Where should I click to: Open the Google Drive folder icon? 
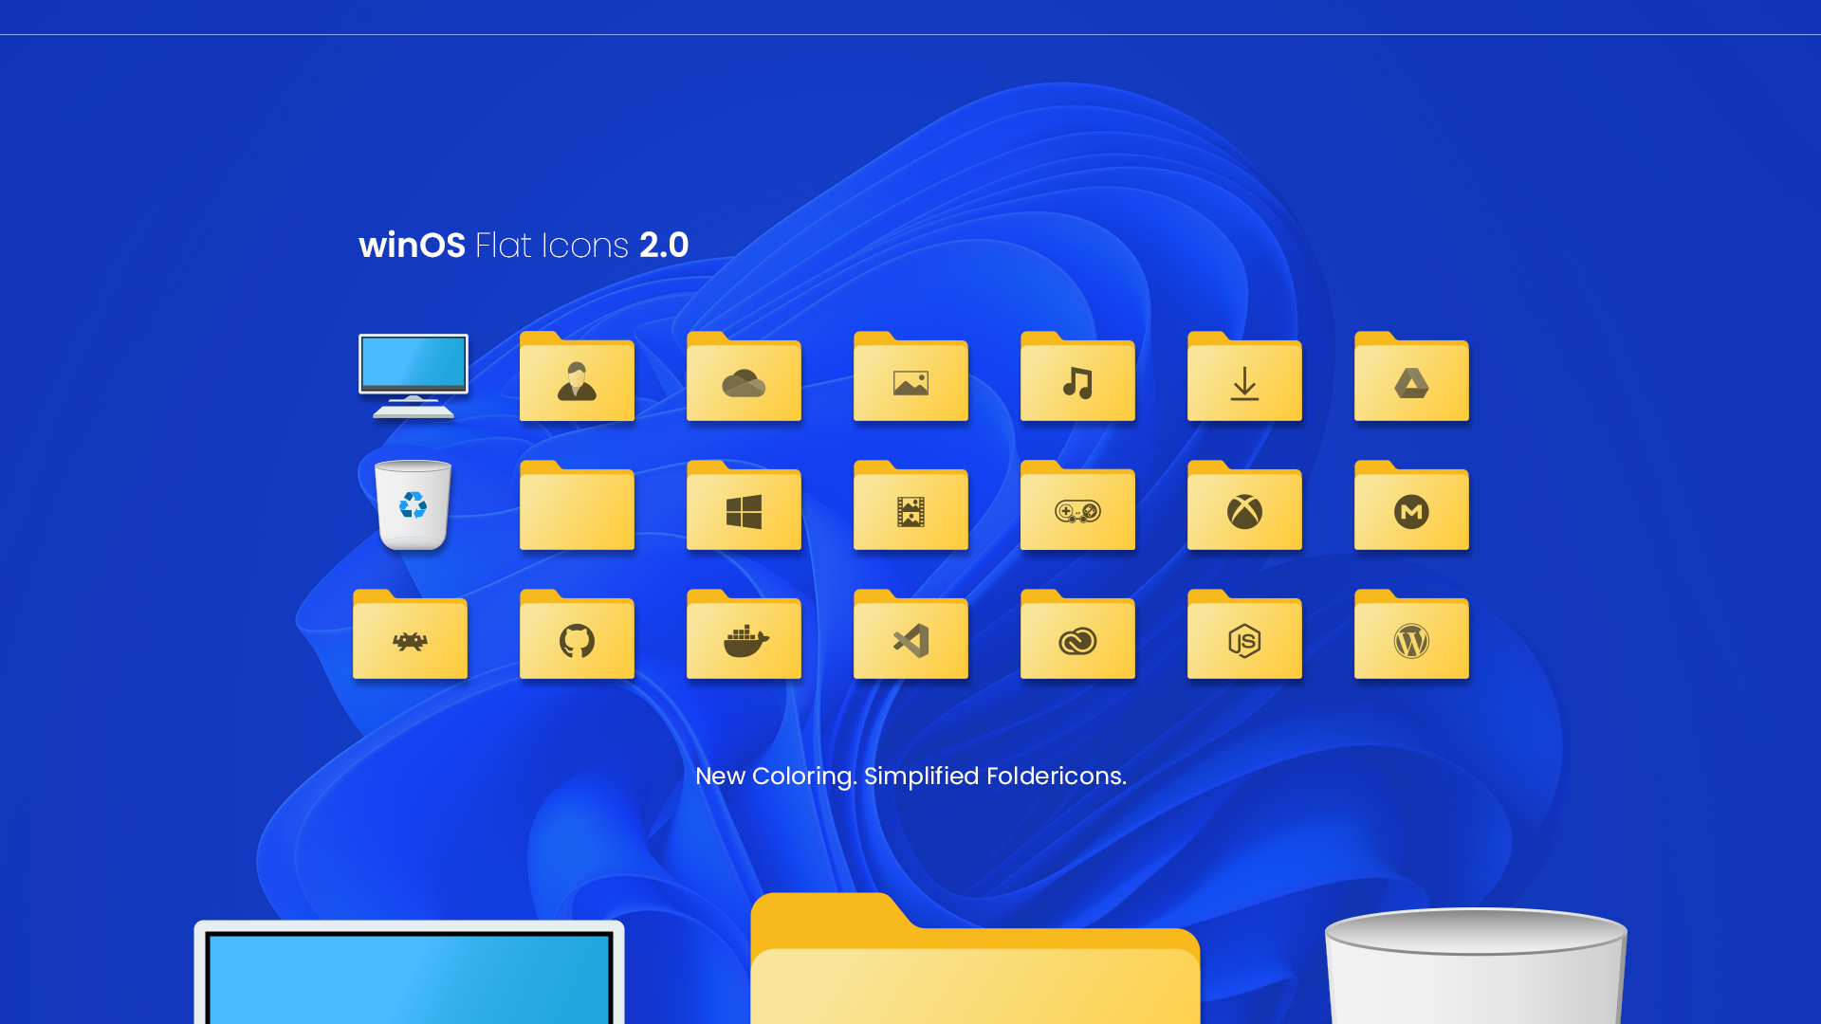[x=1411, y=379]
